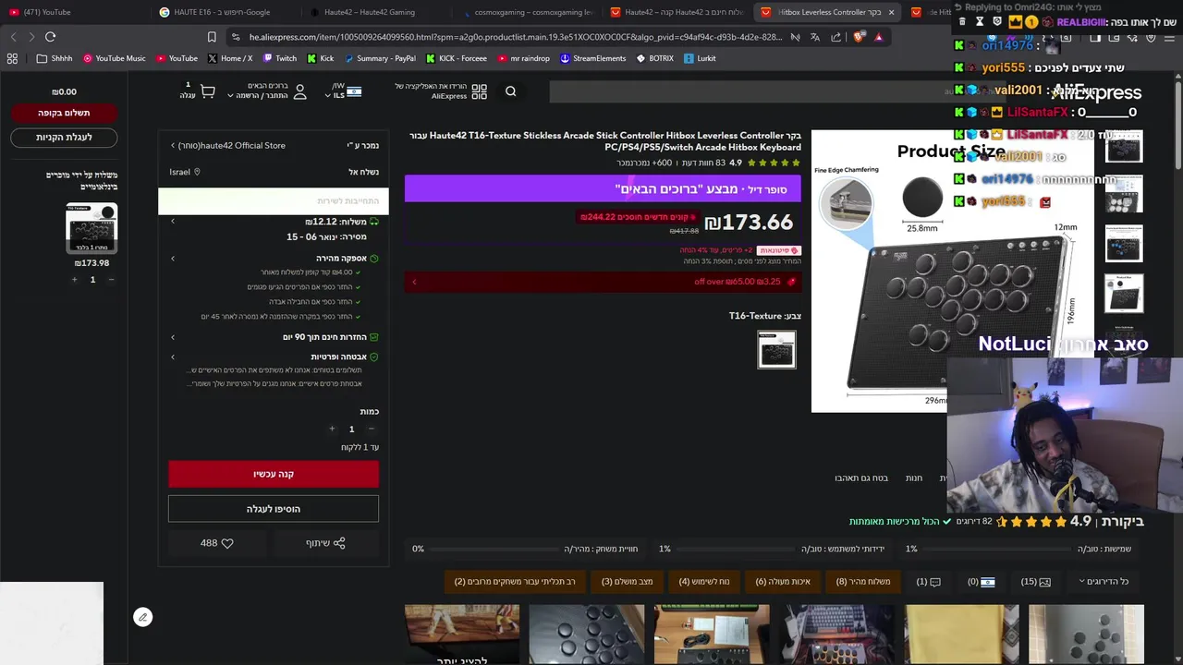Open the 'you may also like' navigation tab

pyautogui.click(x=860, y=478)
